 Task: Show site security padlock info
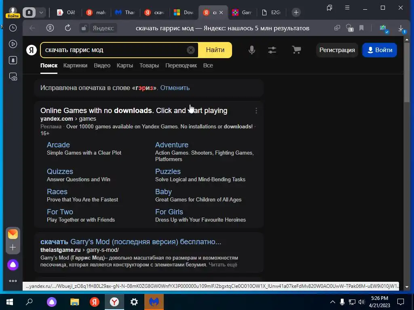(84, 28)
